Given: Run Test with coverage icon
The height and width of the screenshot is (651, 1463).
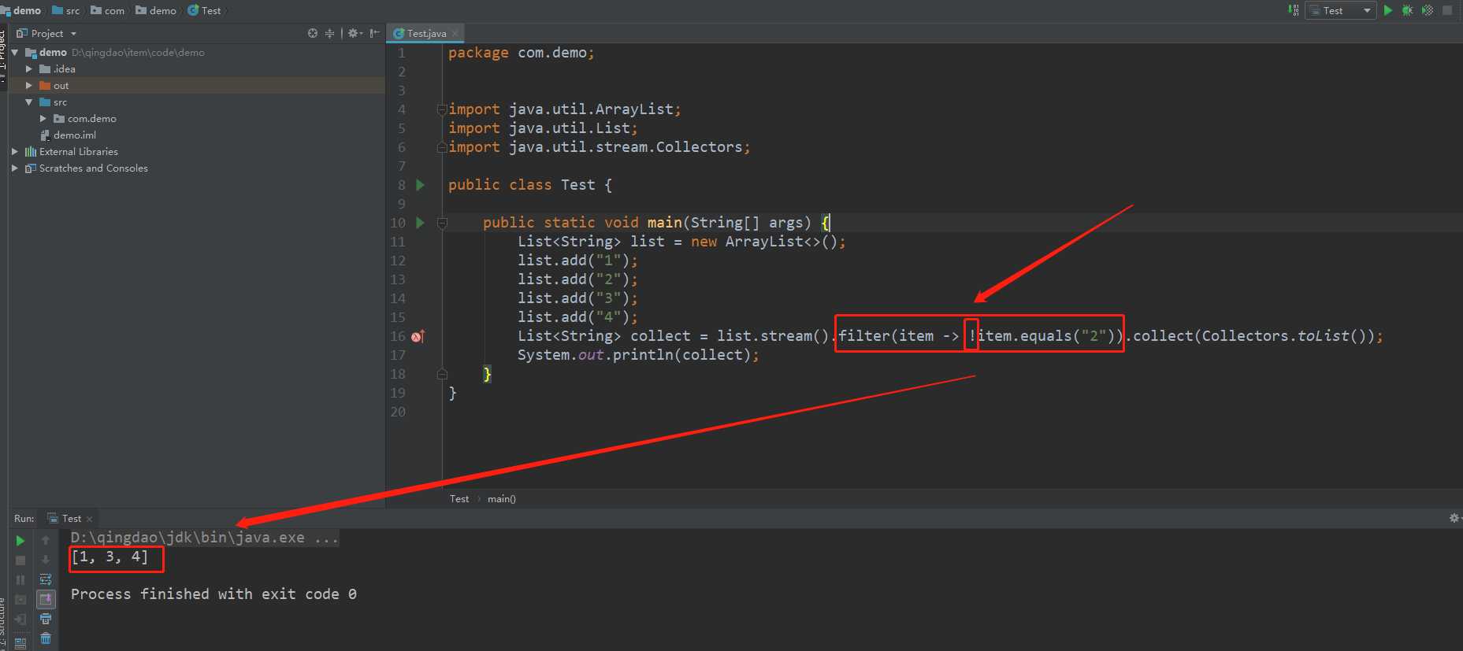Looking at the screenshot, I should (1428, 10).
